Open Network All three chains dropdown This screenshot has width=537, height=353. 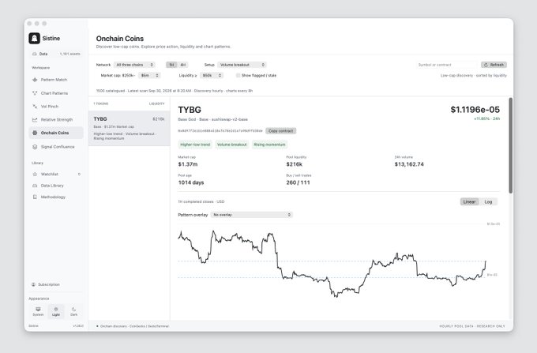click(x=134, y=65)
